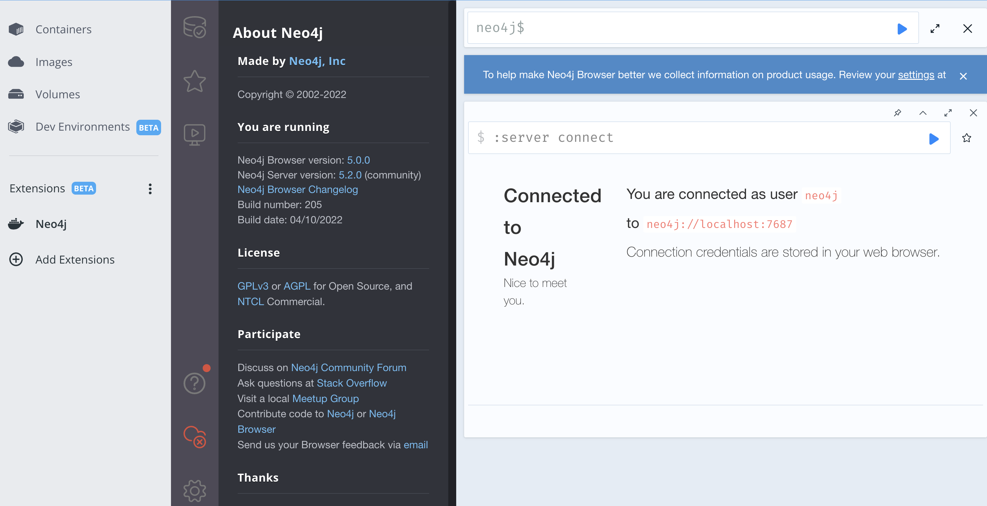This screenshot has height=506, width=987.
Task: Open the settings link in the banner
Action: [916, 75]
